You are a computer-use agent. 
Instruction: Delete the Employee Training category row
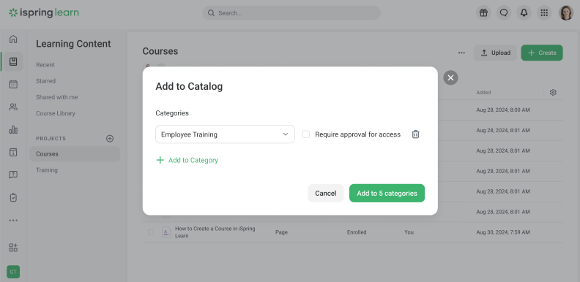(415, 134)
